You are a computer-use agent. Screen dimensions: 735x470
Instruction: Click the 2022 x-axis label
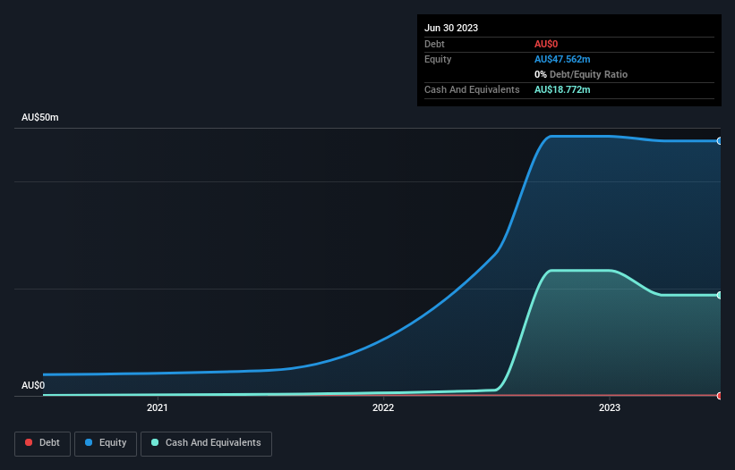click(383, 407)
